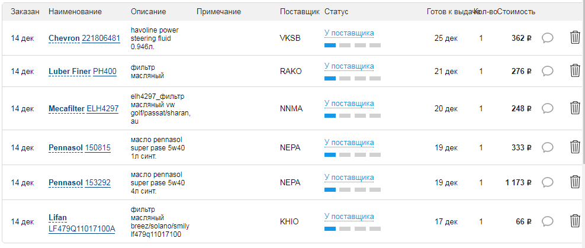Delete the Chevron 221806481 order row
The image size is (585, 248).
(x=575, y=38)
